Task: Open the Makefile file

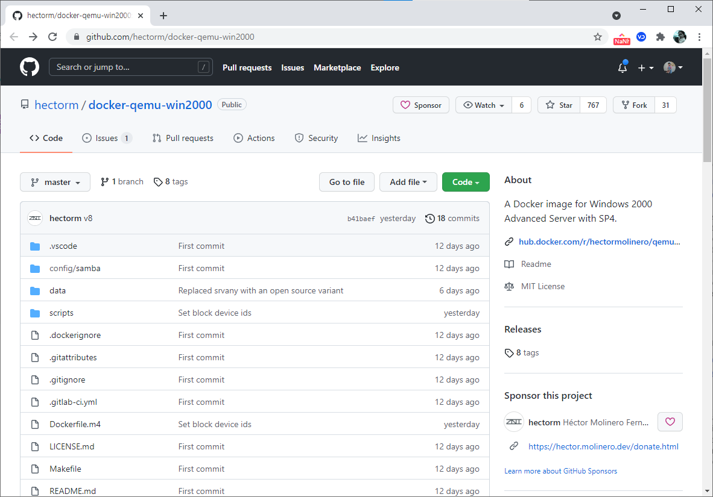Action: tap(66, 468)
